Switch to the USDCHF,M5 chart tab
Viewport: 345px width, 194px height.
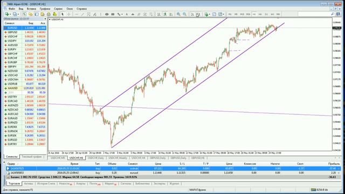click(58, 158)
